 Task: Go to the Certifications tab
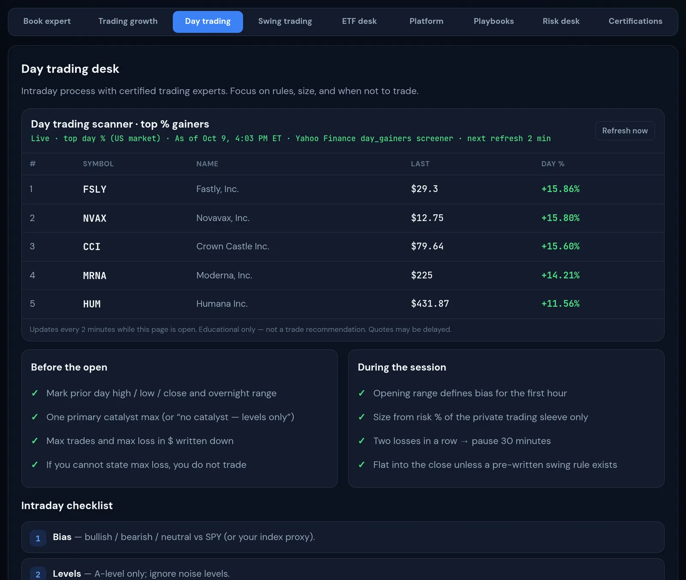(635, 21)
